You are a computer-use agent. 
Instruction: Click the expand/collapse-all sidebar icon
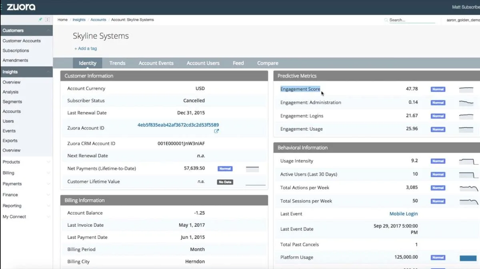48,20
